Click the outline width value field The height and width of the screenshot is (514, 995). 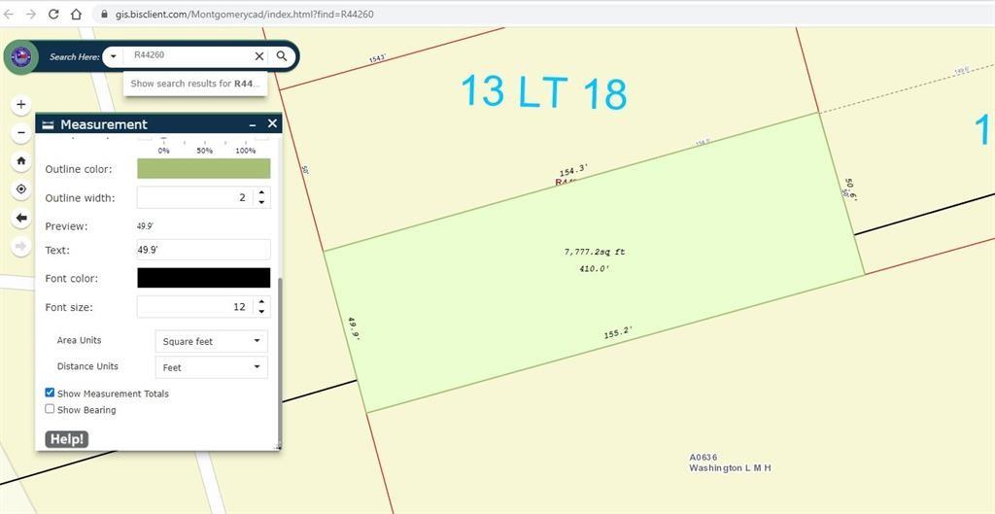coord(194,198)
